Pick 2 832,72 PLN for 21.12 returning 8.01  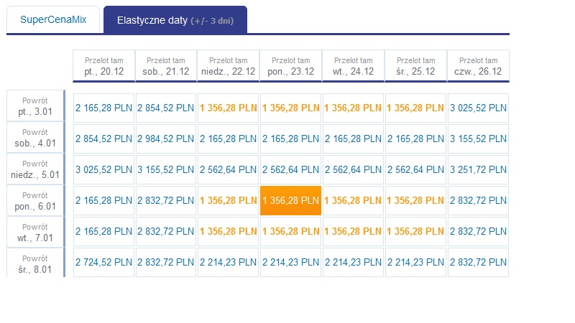tap(166, 262)
